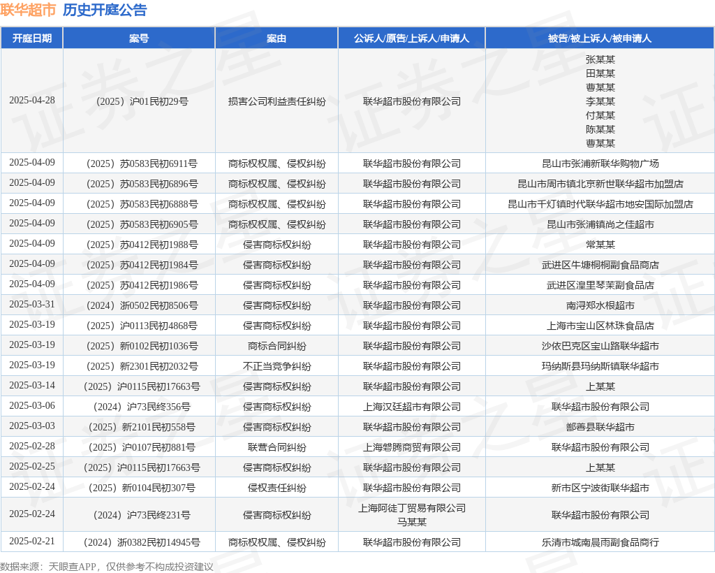715x573 pixels.
Task: Click 昆山市周市镇北京新世联华超市加盟店
Action: click(x=600, y=184)
